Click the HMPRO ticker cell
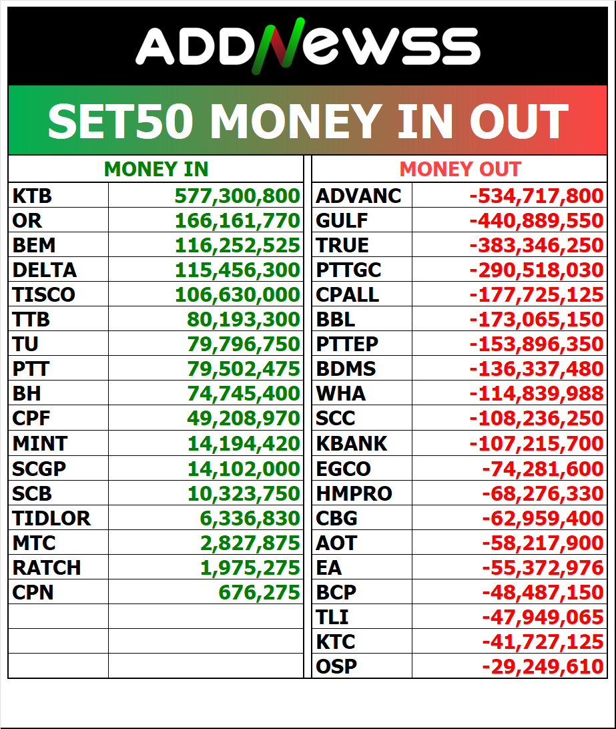Viewport: 616px width, 729px height. [x=354, y=494]
